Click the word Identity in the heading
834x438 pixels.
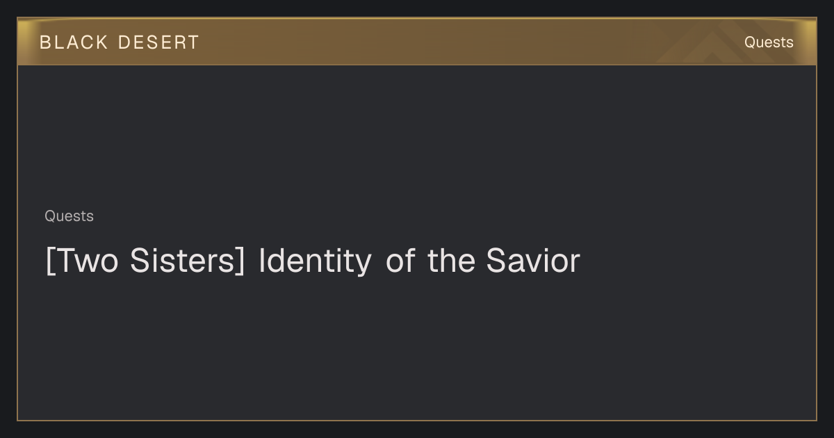pyautogui.click(x=315, y=261)
